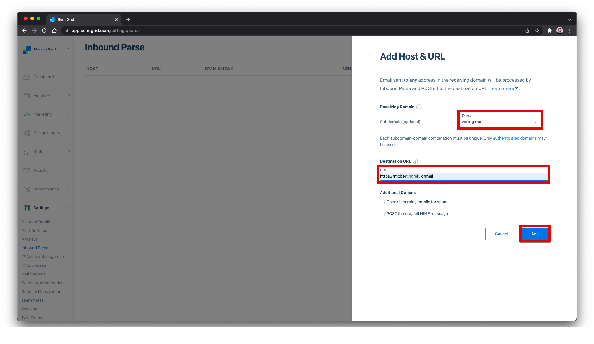This screenshot has height=344, width=594.
Task: Click the URL column header
Action: (156, 69)
